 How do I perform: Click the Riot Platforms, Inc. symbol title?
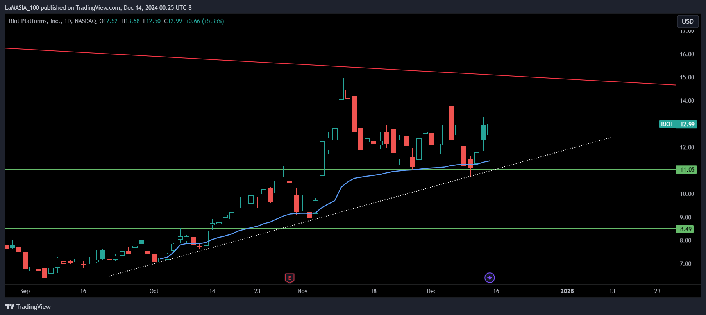(35, 21)
